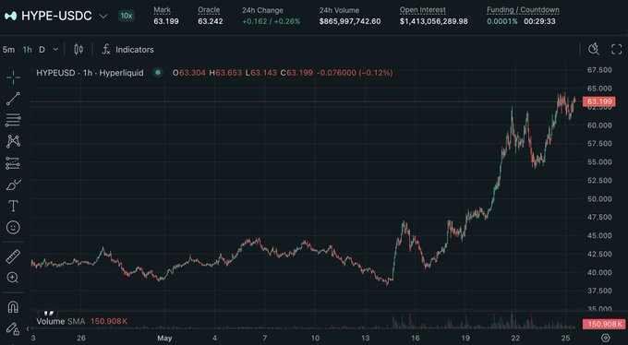Click the May date label on time axis
The width and height of the screenshot is (628, 345).
164,339
